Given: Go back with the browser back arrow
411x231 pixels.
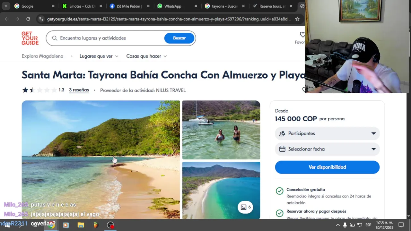Looking at the screenshot, I should pyautogui.click(x=7, y=19).
